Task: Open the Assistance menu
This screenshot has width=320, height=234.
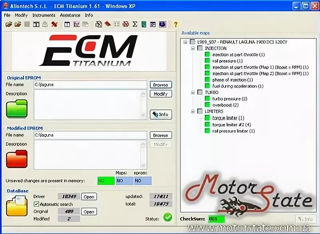Action: pos(70,15)
